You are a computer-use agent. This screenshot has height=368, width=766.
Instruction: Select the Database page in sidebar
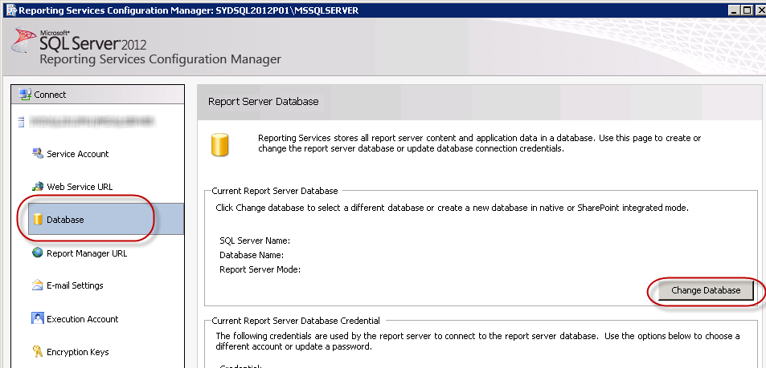(x=105, y=220)
